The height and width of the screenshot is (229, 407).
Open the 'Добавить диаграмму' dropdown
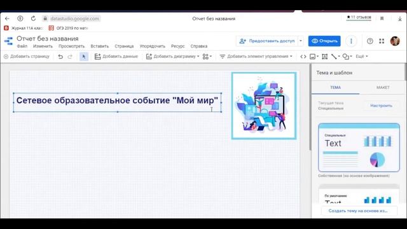pyautogui.click(x=172, y=57)
